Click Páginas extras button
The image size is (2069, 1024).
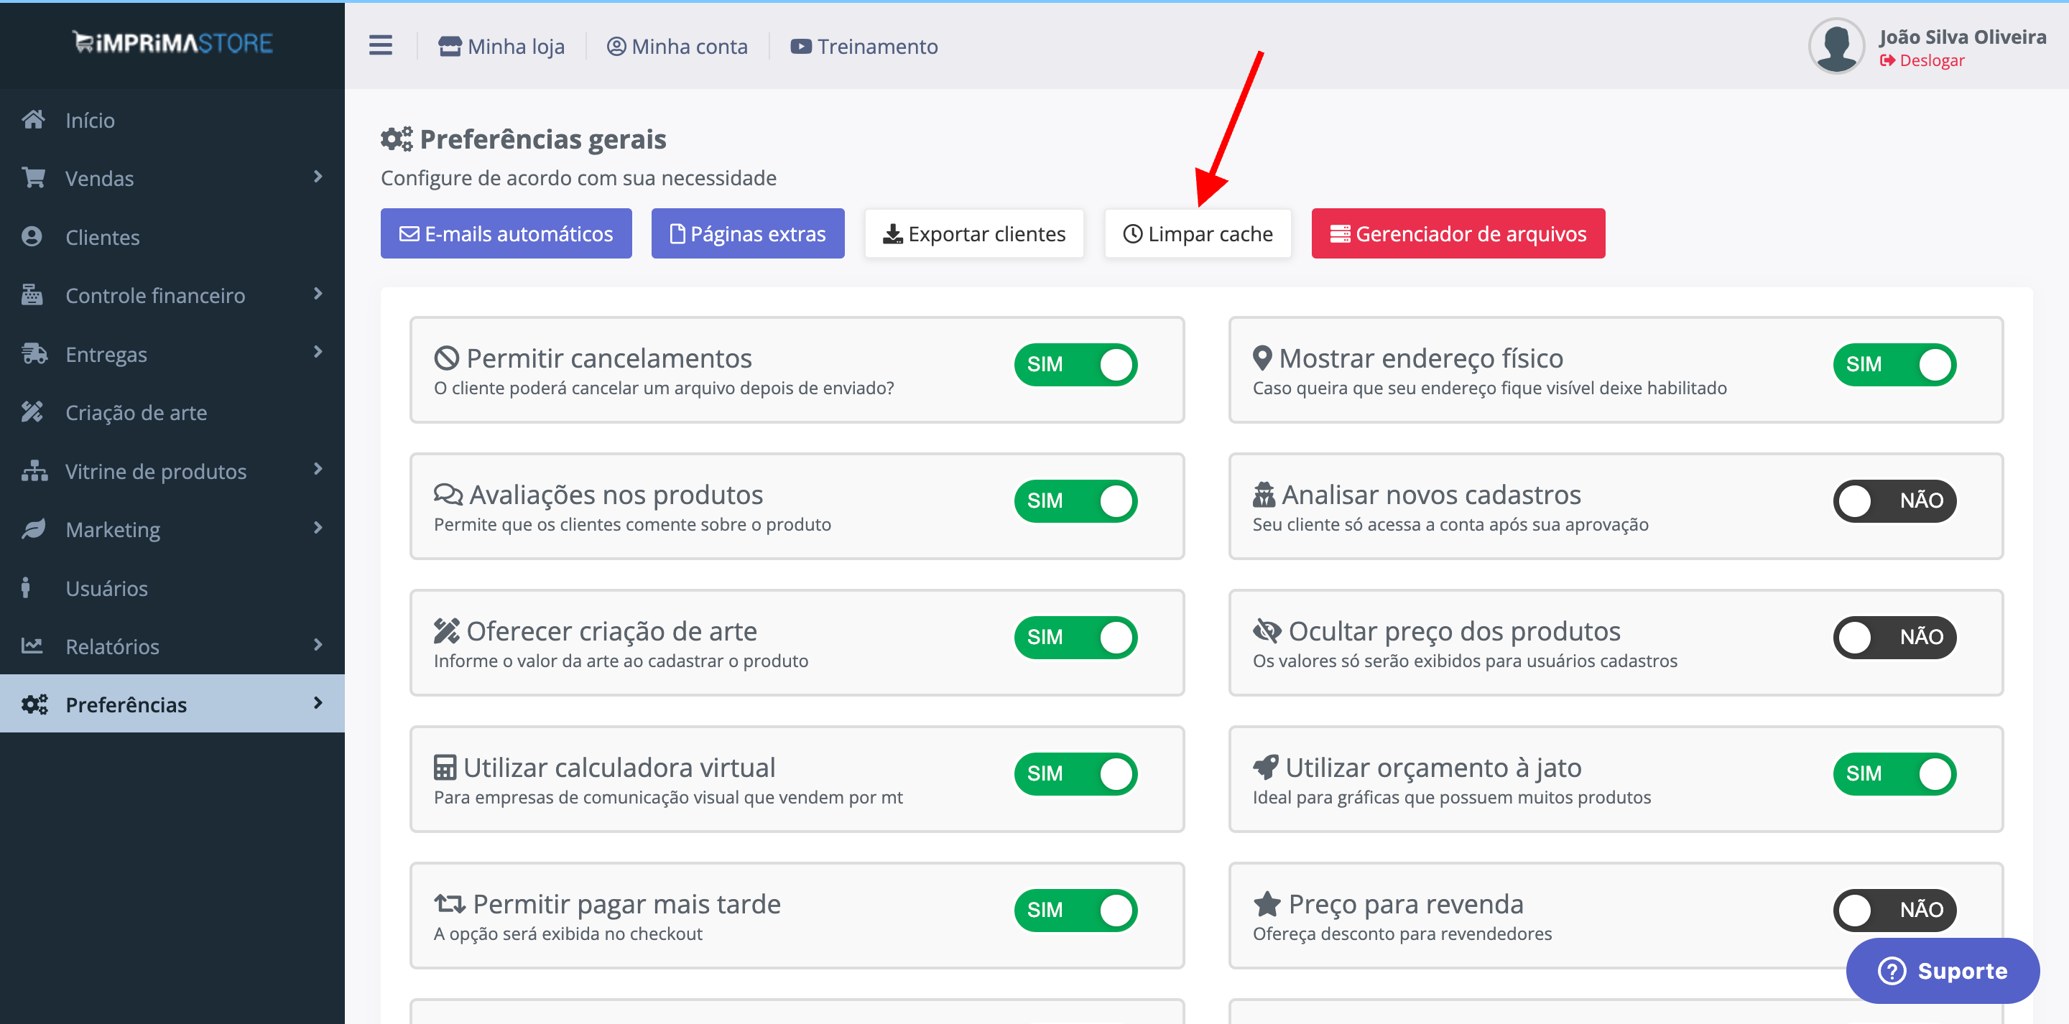tap(748, 233)
